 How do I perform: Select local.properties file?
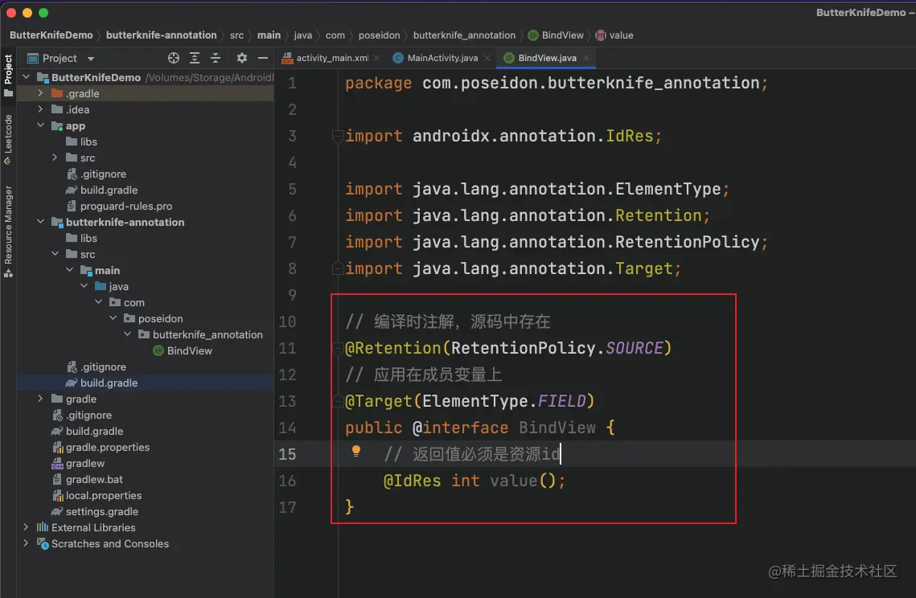[97, 495]
